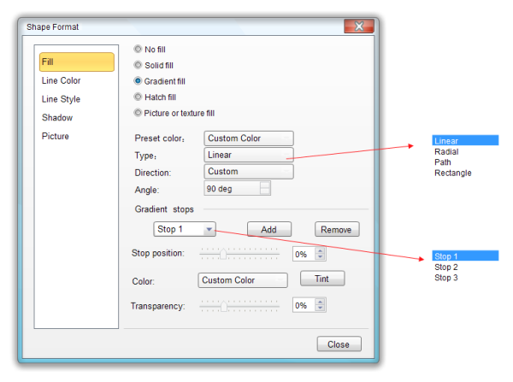Select Picture or texture fill
513x382 pixels.
point(138,113)
